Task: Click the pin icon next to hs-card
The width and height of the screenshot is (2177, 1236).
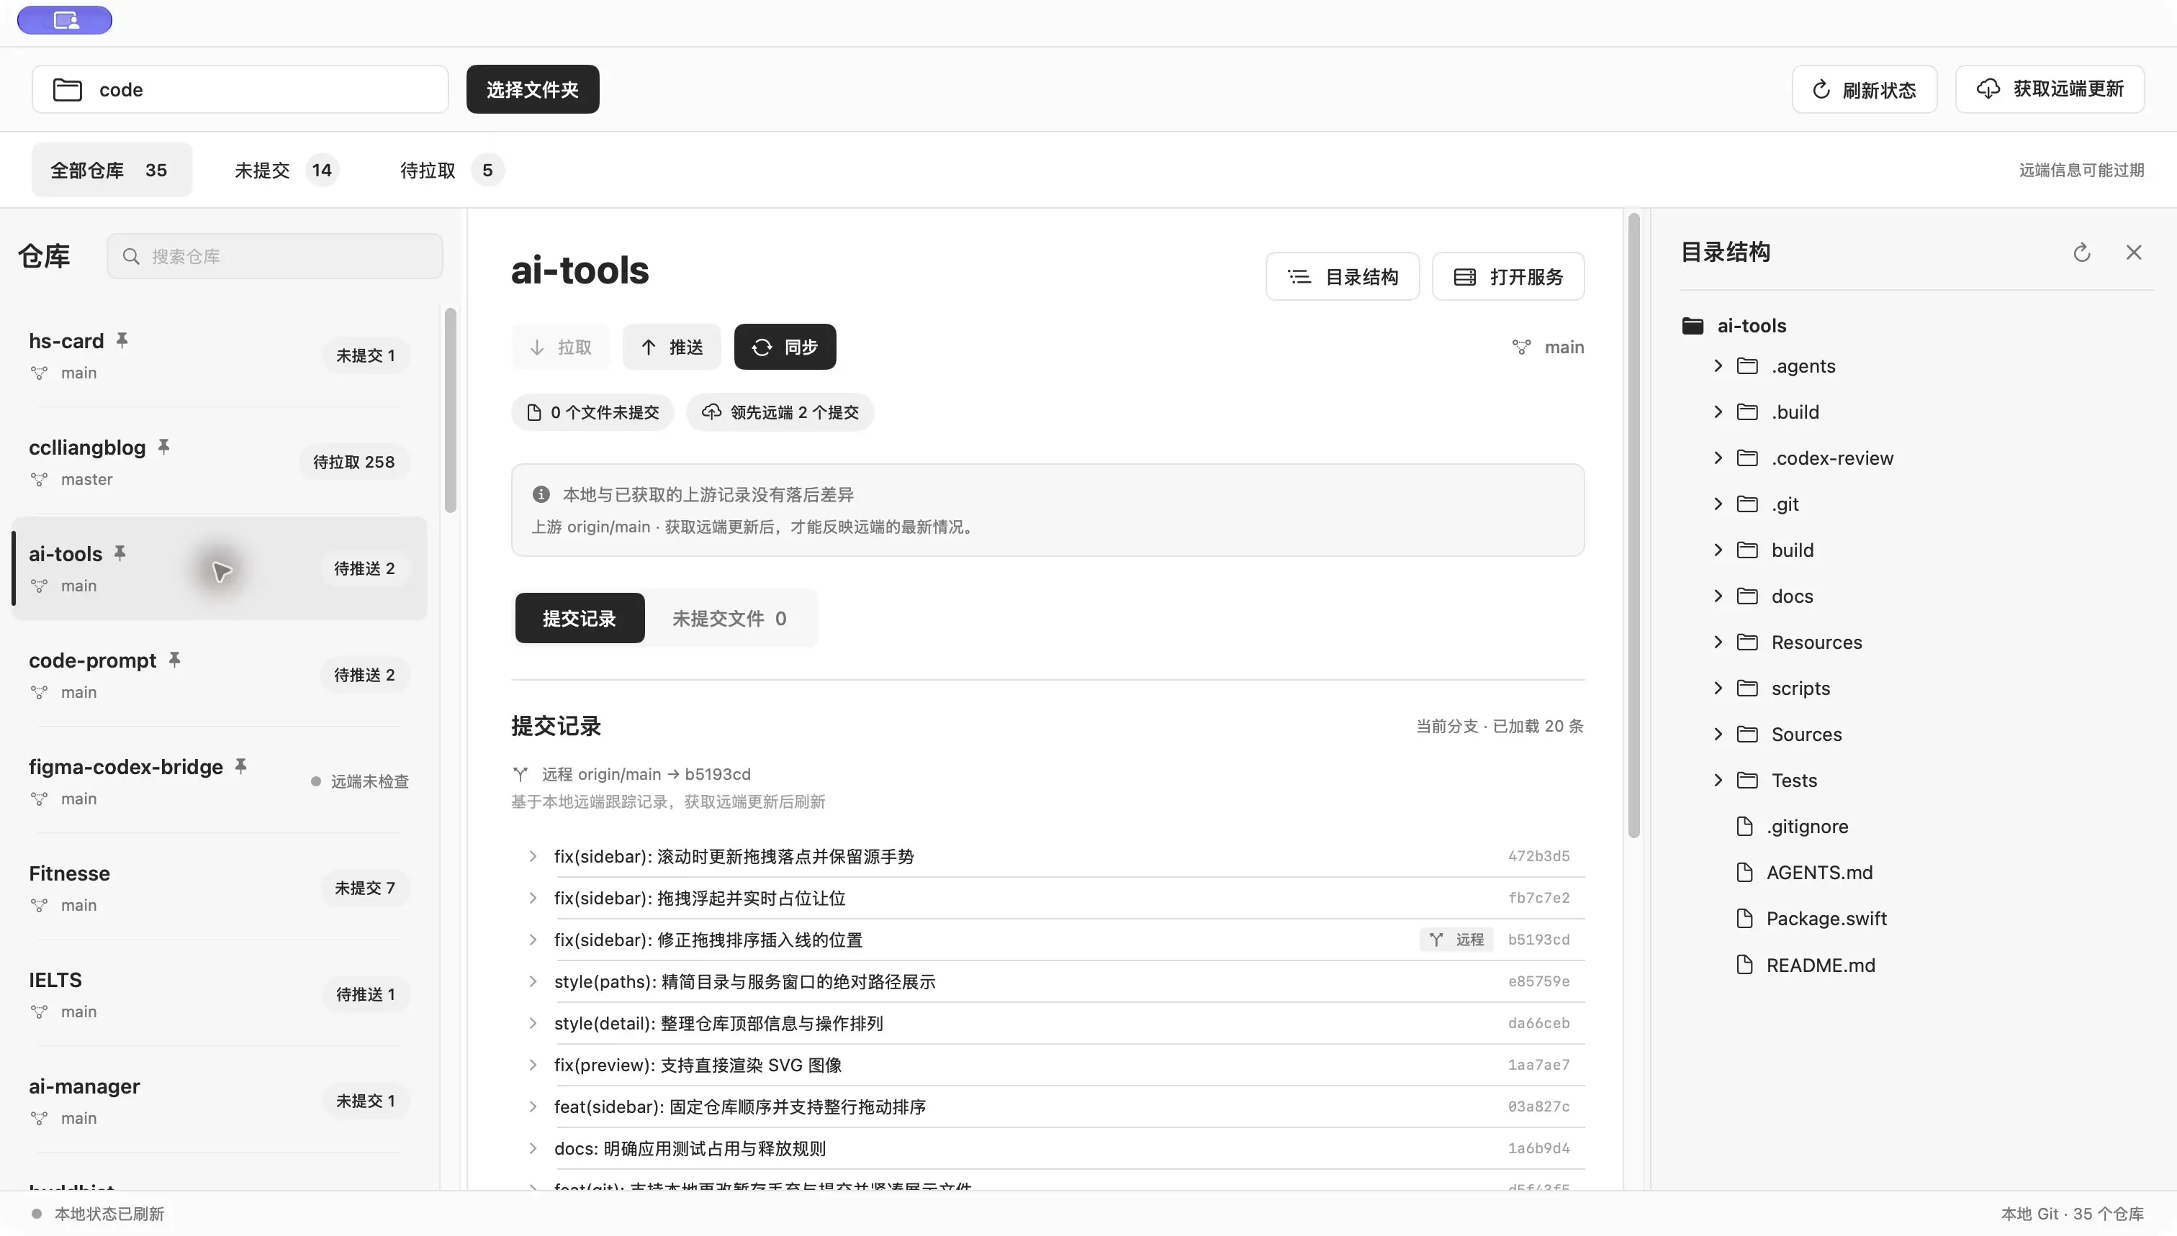Action: pyautogui.click(x=122, y=340)
